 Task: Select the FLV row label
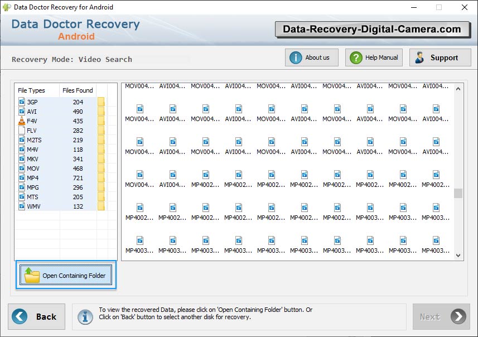point(32,131)
